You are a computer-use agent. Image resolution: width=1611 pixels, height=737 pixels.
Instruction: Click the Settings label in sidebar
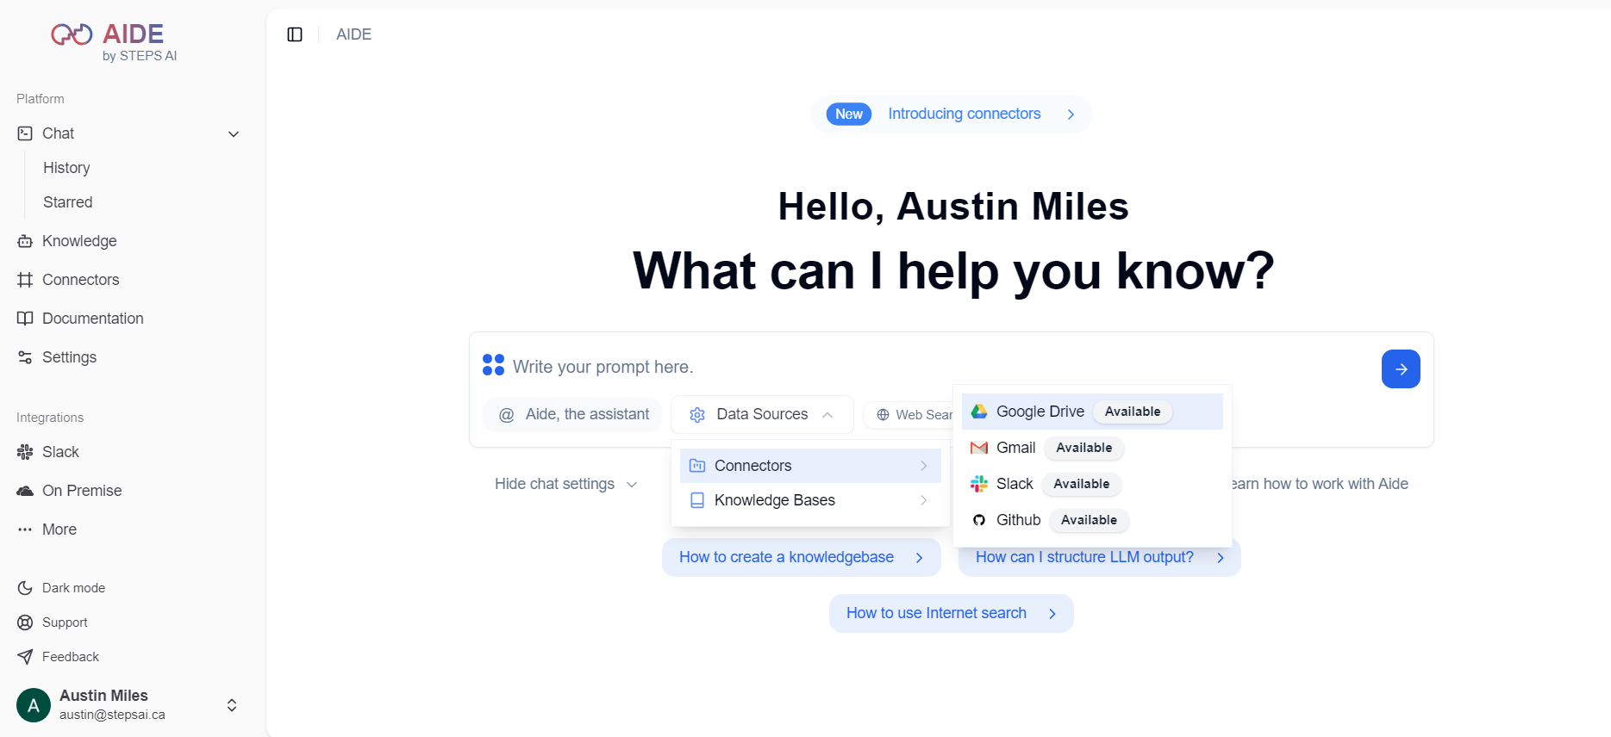click(x=69, y=357)
